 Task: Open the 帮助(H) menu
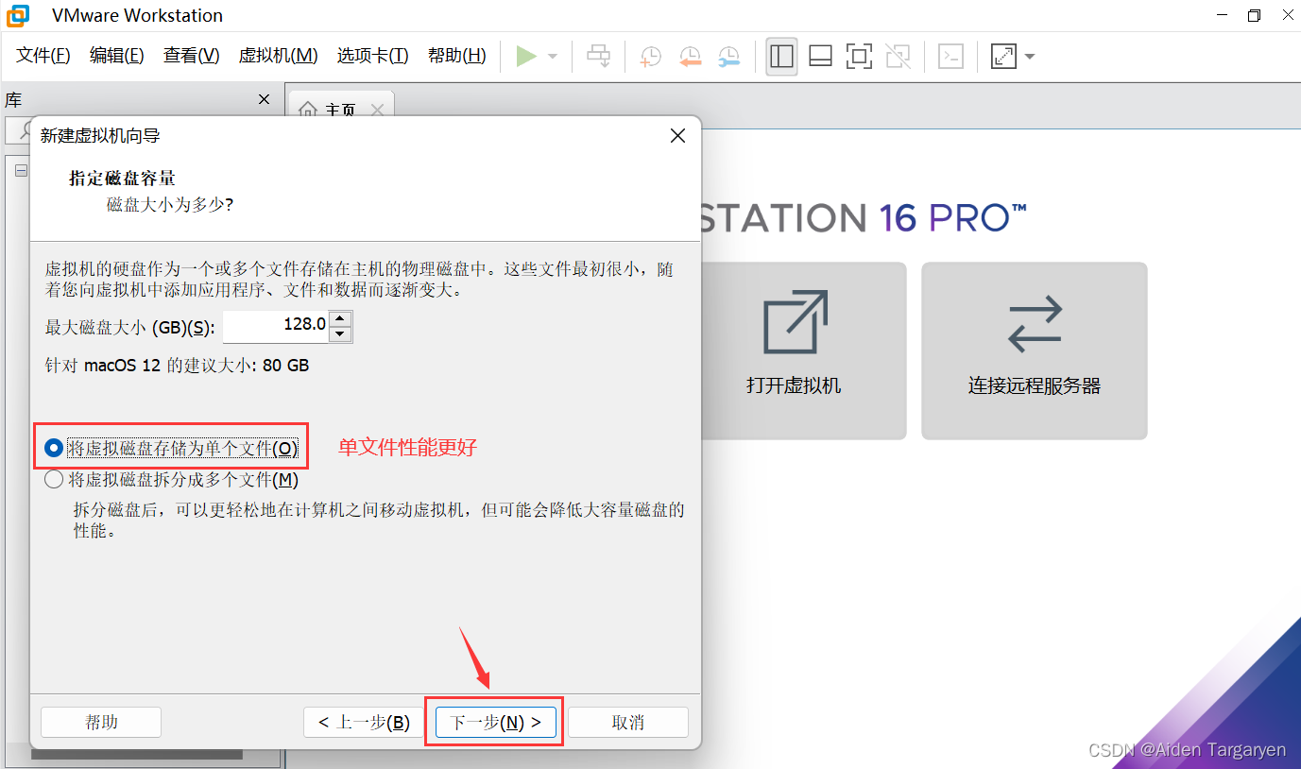457,56
